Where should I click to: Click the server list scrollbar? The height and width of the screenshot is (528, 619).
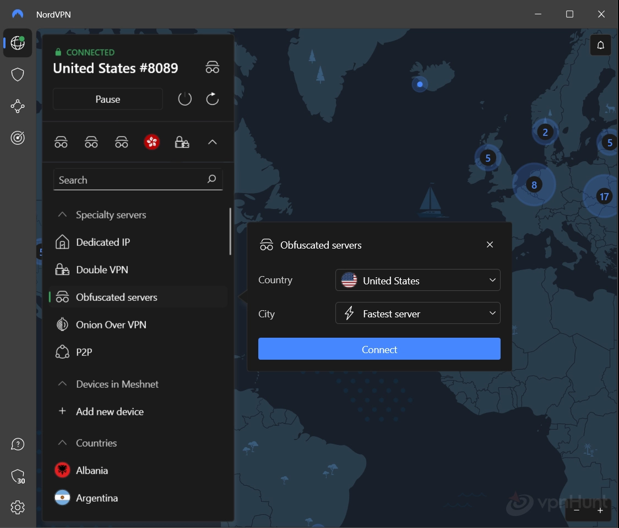230,232
